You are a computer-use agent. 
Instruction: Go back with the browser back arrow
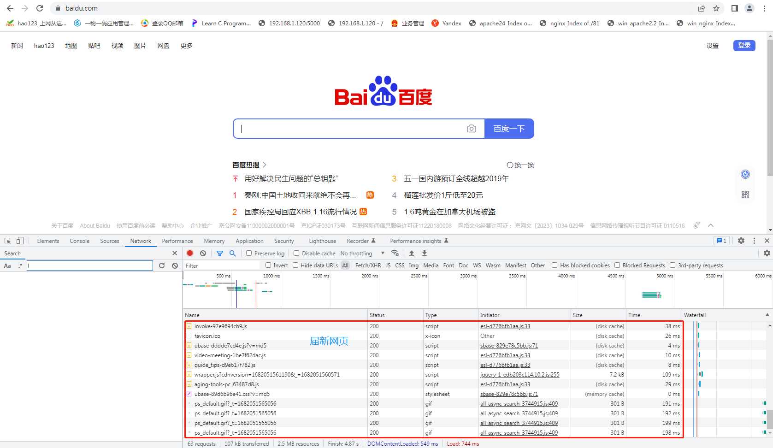tap(10, 8)
